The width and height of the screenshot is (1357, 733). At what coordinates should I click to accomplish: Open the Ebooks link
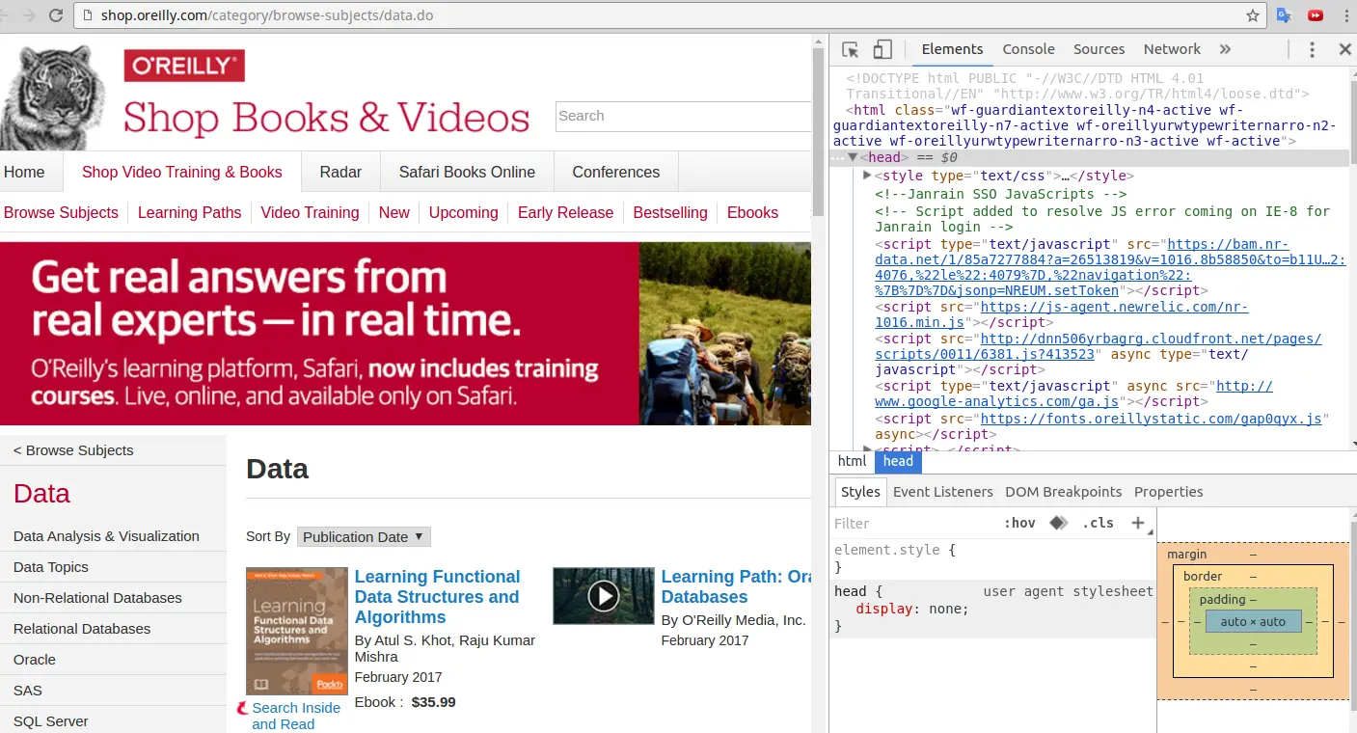(x=752, y=213)
